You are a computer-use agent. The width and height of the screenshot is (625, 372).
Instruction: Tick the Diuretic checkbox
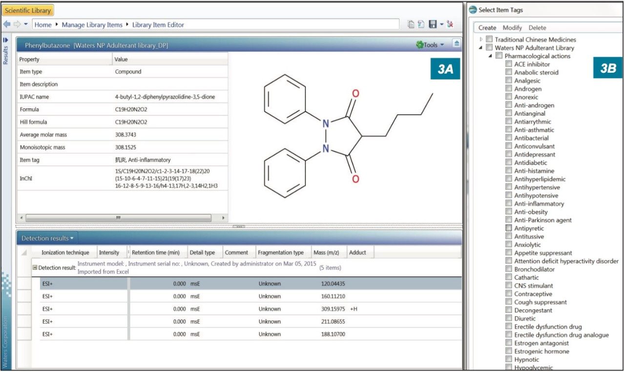point(508,318)
